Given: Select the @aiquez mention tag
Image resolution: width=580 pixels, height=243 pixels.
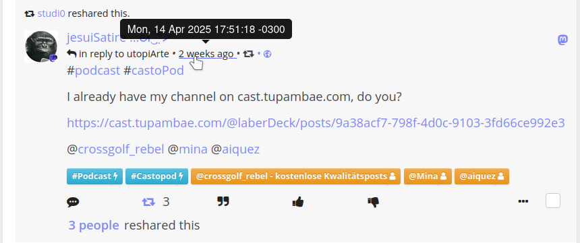Looking at the screenshot, I should tap(482, 176).
